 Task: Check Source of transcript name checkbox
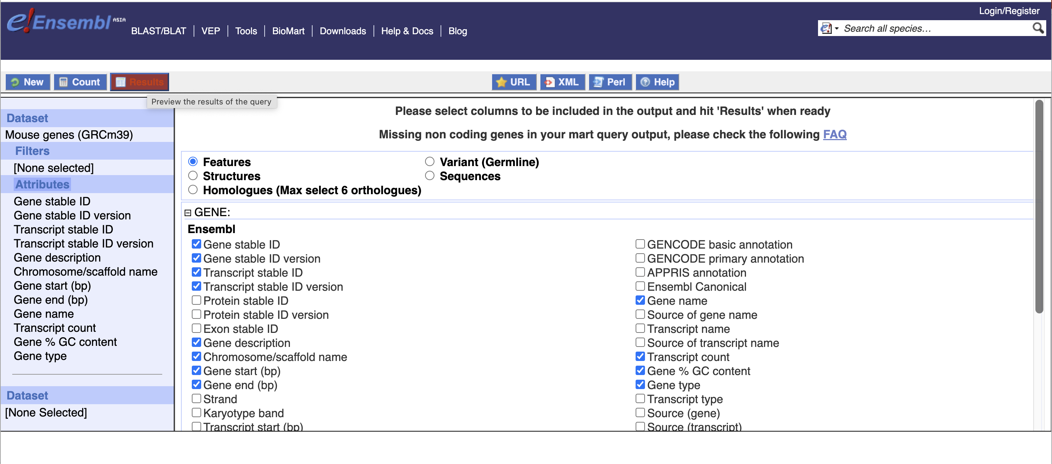[640, 342]
